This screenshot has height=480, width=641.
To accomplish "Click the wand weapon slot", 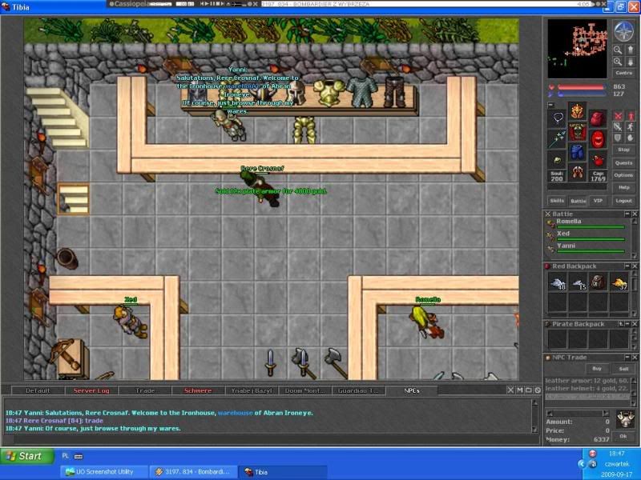I will coord(557,139).
